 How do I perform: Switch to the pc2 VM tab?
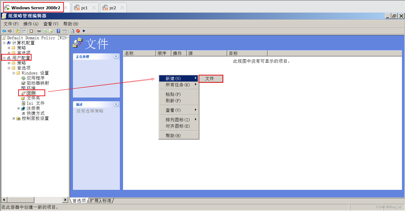coord(113,8)
